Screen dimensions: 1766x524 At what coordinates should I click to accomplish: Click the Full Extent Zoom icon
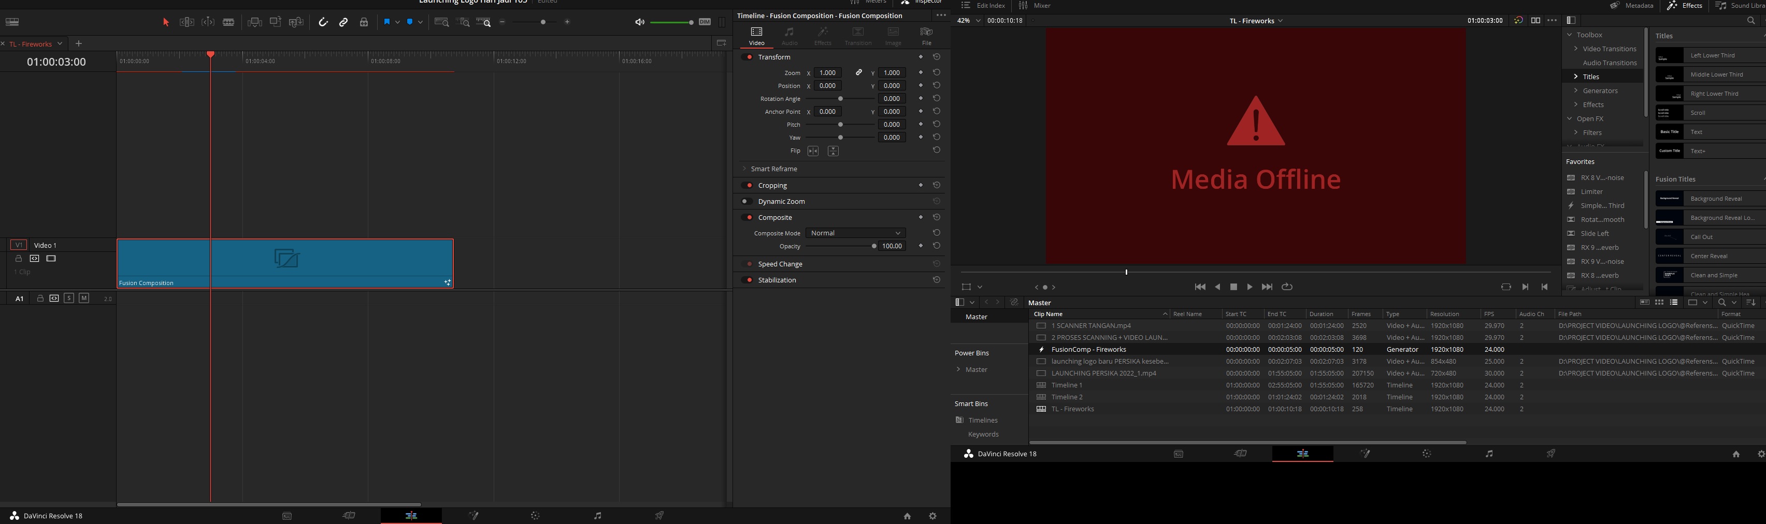tap(442, 23)
